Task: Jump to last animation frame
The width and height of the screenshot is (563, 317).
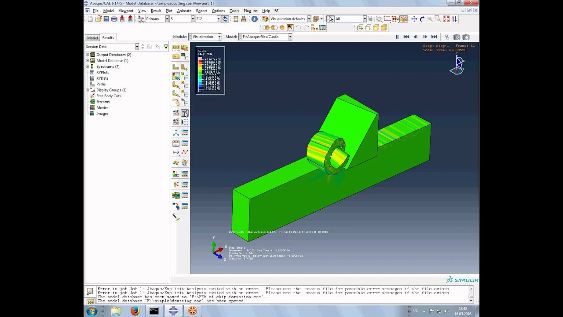Action: tap(434, 37)
